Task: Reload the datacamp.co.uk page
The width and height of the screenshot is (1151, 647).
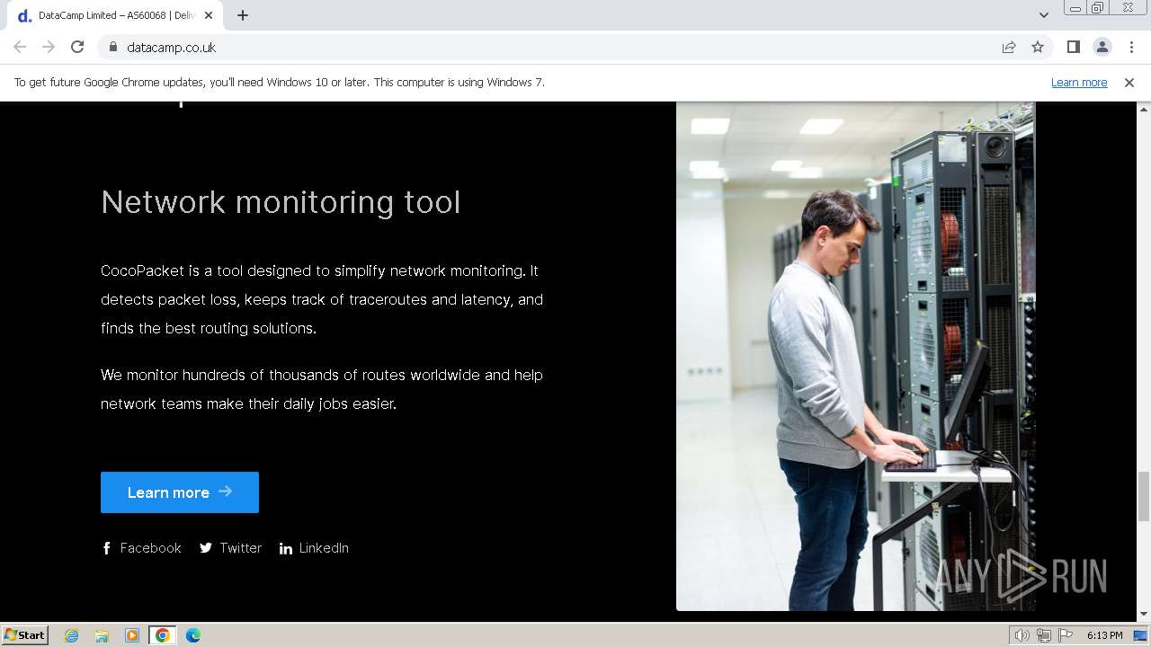Action: [77, 47]
